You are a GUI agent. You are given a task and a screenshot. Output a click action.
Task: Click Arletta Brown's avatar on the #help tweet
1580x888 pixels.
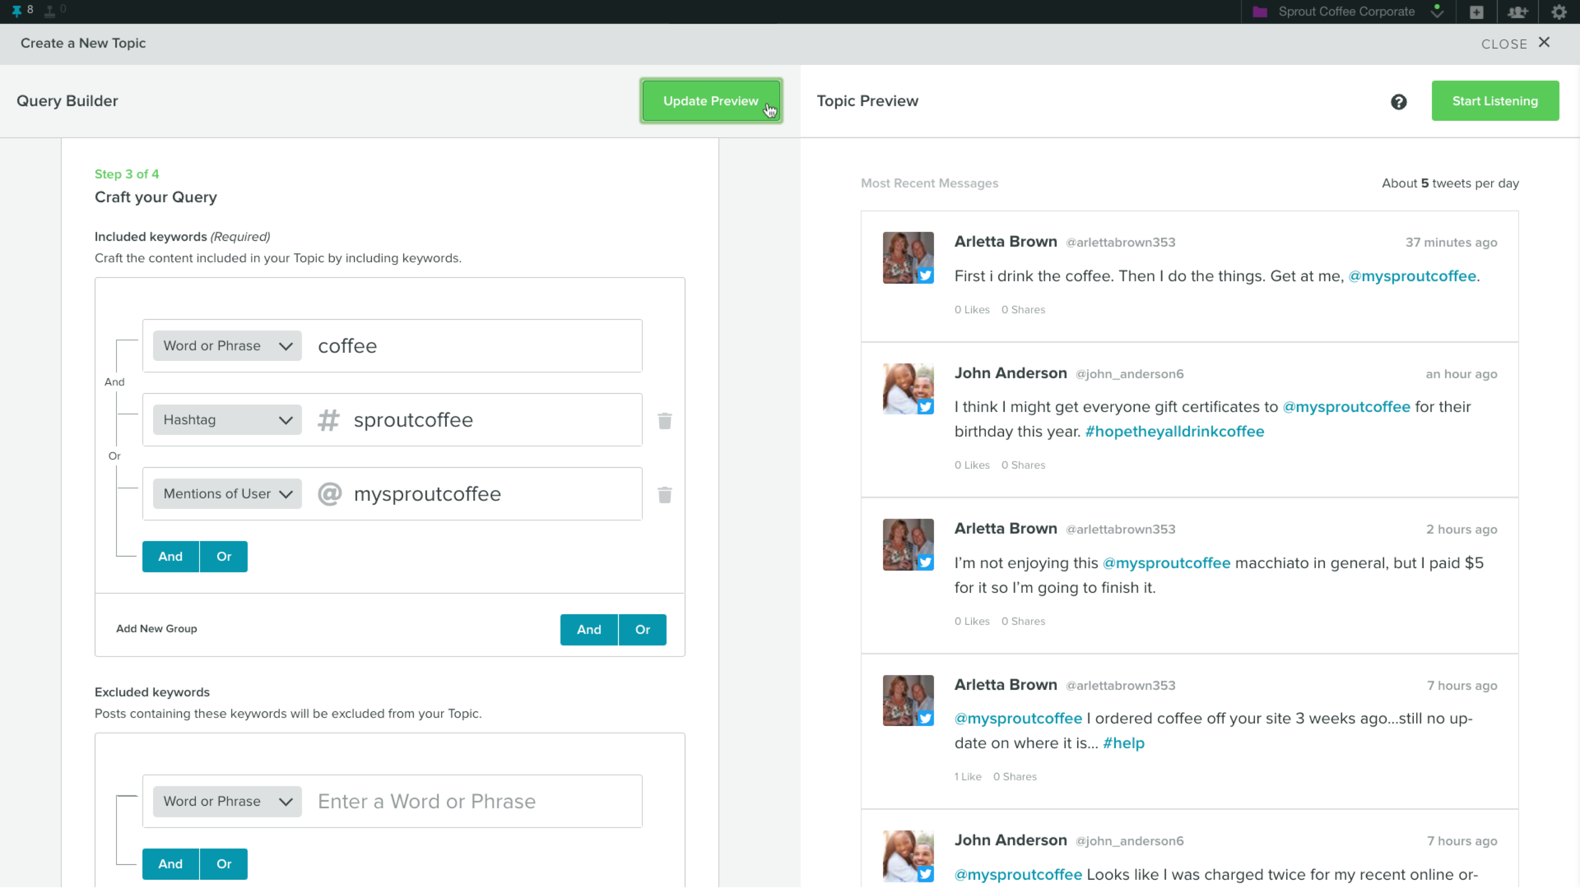point(908,701)
